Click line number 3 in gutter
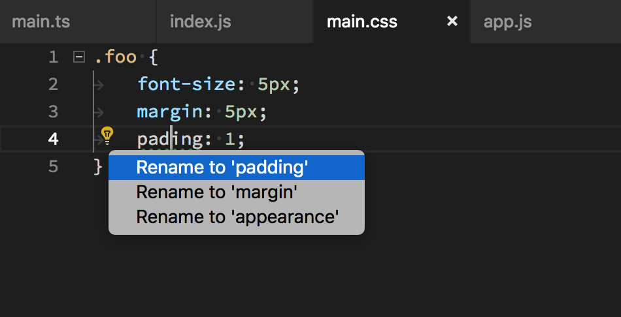The height and width of the screenshot is (317, 621). point(53,112)
